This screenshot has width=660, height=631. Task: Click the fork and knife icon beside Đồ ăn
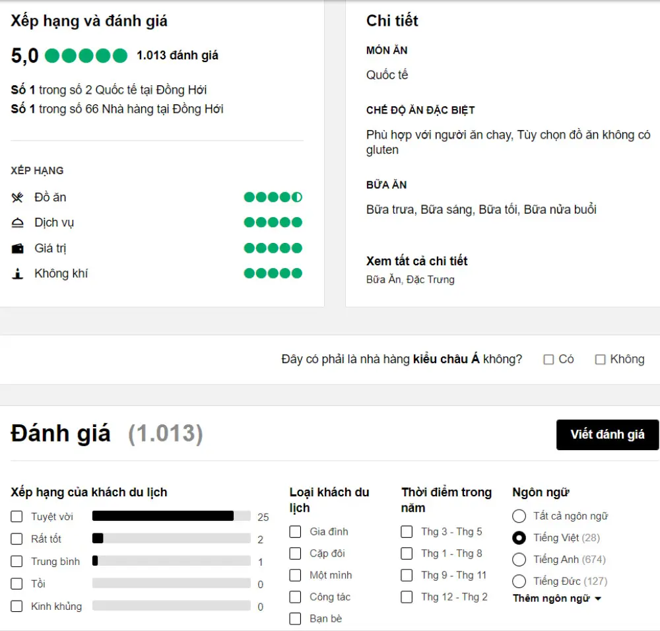17,197
